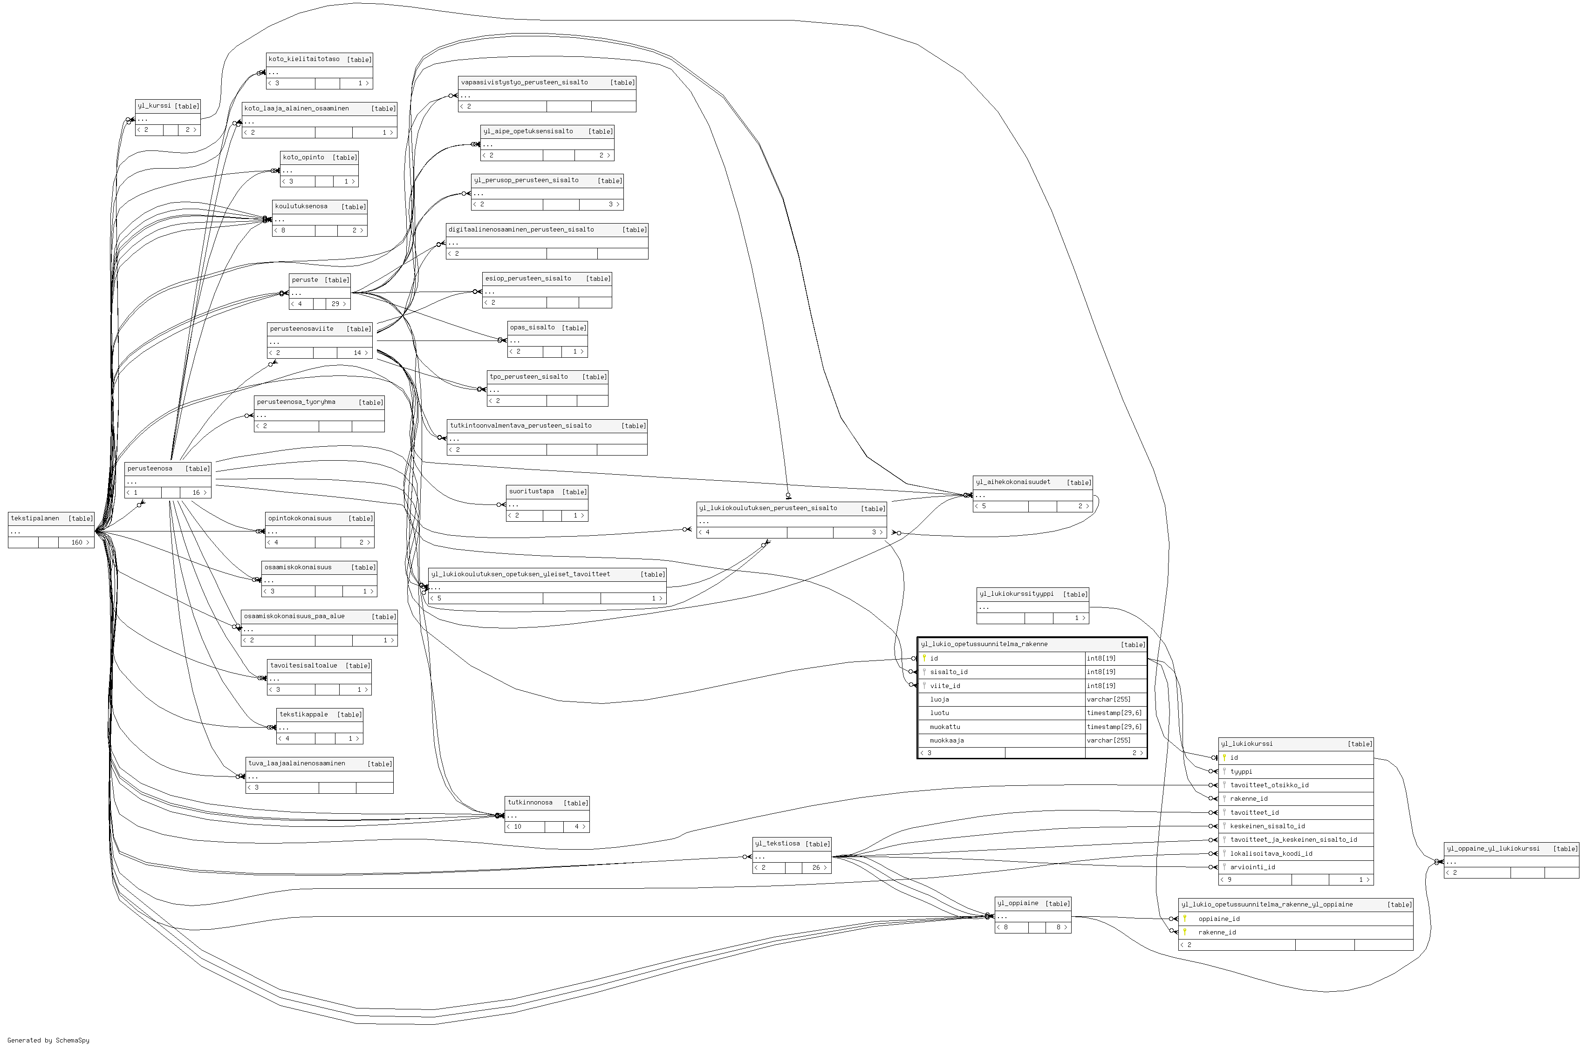This screenshot has height=1049, width=1586.
Task: Click the yl_oppaine_yl_lukiokurssi table title
Action: [x=1493, y=849]
